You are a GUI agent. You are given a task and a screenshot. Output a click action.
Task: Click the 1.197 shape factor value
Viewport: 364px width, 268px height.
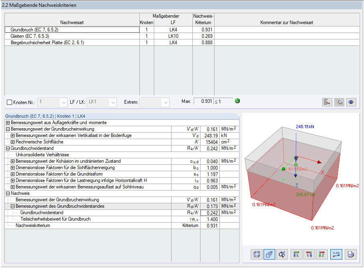click(x=210, y=174)
